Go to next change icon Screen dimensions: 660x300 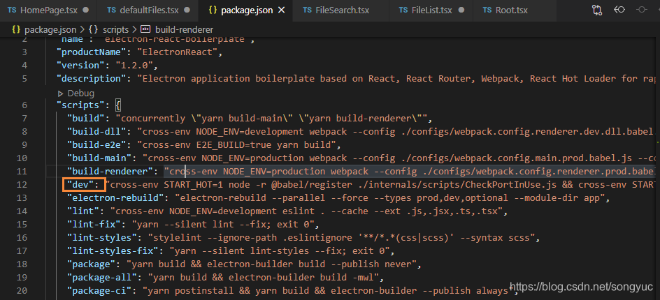click(x=641, y=10)
